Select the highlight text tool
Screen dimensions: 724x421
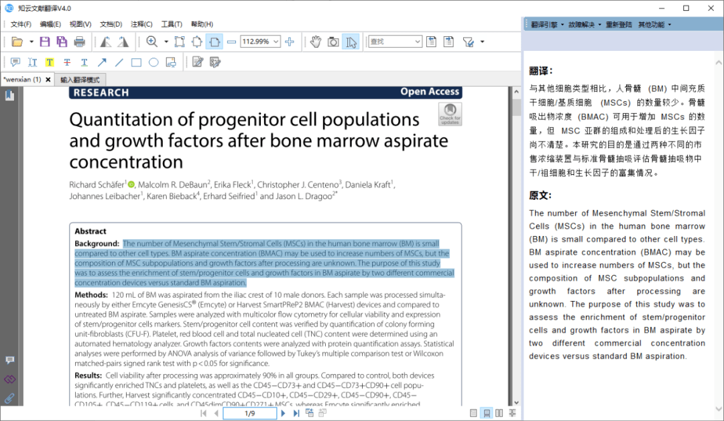pyautogui.click(x=50, y=62)
